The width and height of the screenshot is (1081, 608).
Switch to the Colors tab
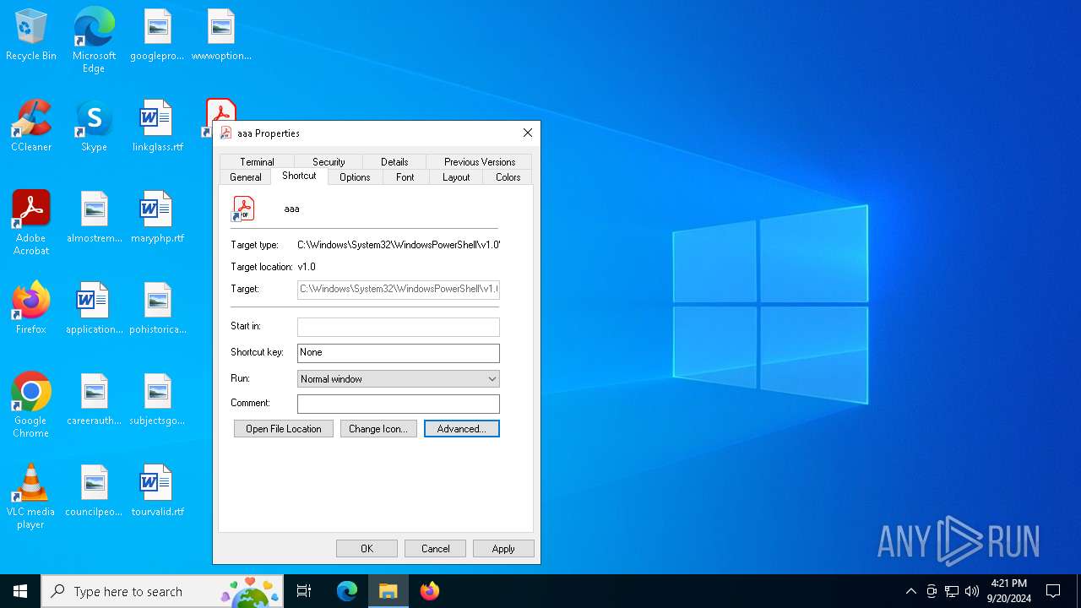point(508,176)
